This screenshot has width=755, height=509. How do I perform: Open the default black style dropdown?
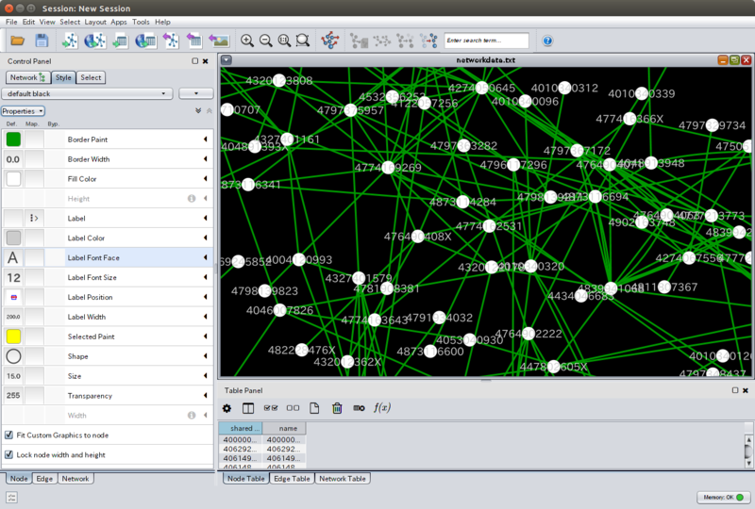[87, 93]
